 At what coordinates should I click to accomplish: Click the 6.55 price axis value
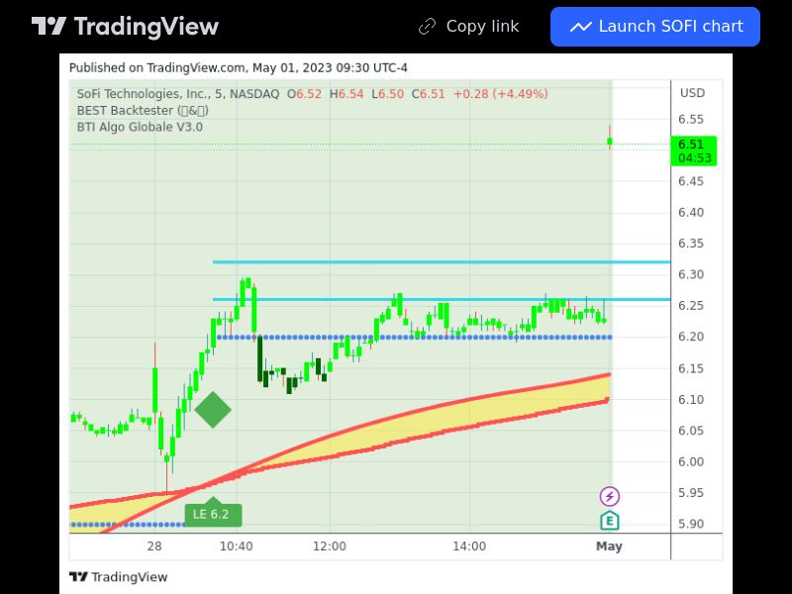690,120
